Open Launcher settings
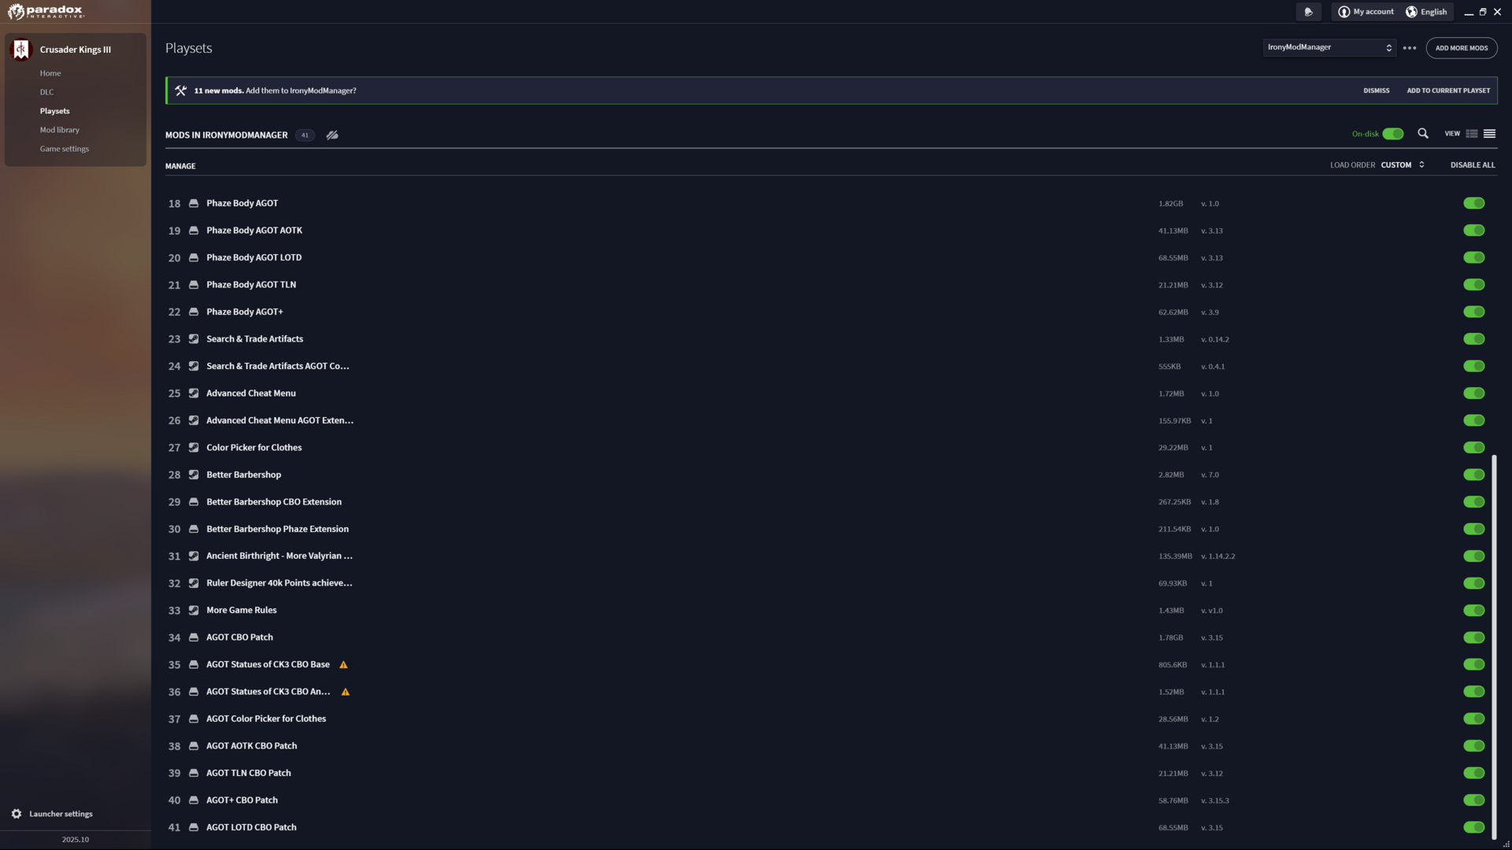Screen dimensions: 1512x850 61,814
